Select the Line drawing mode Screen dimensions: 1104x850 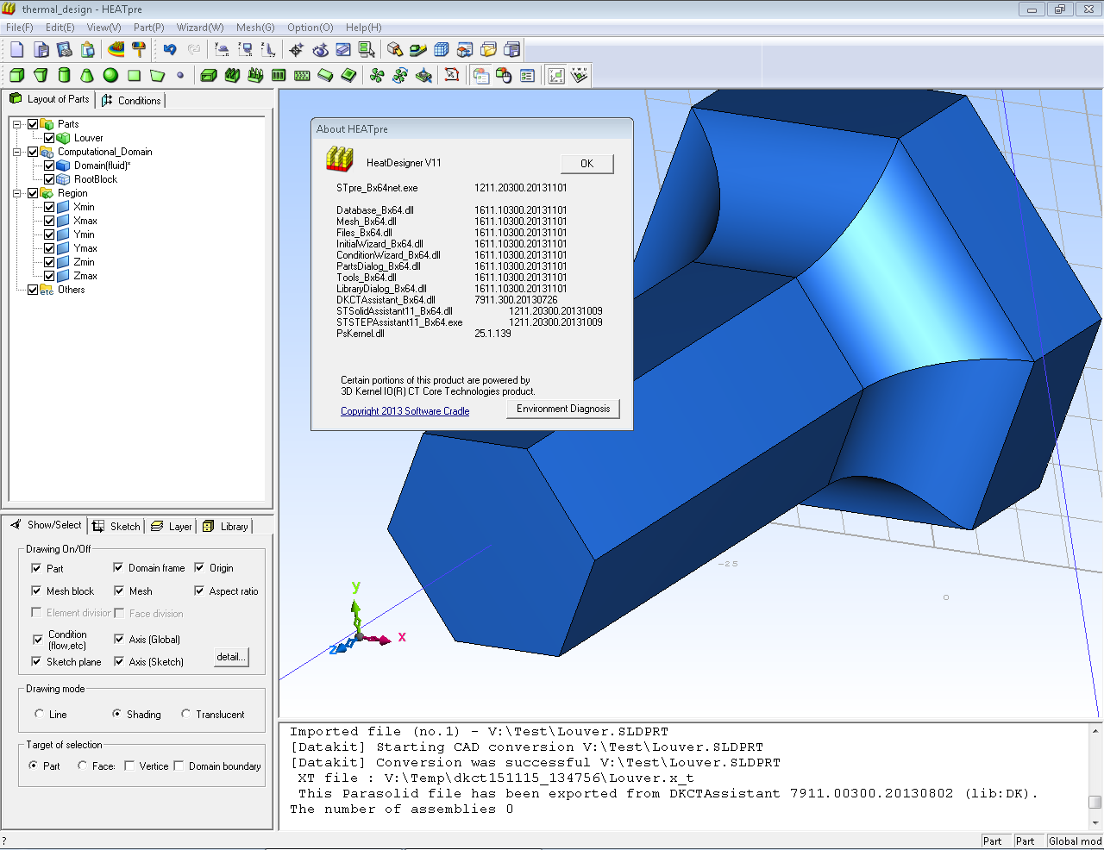[x=39, y=714]
